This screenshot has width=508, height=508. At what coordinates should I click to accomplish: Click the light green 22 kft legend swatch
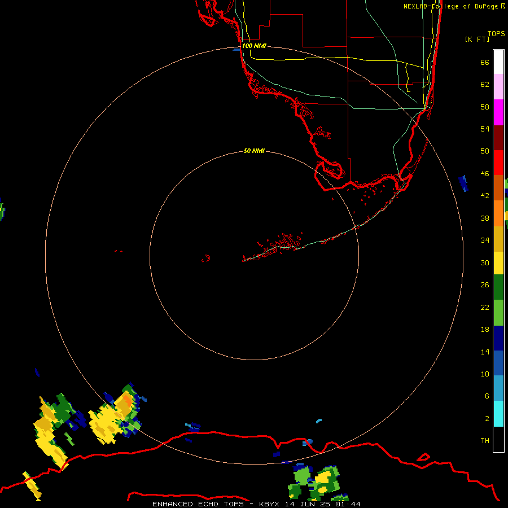498,313
